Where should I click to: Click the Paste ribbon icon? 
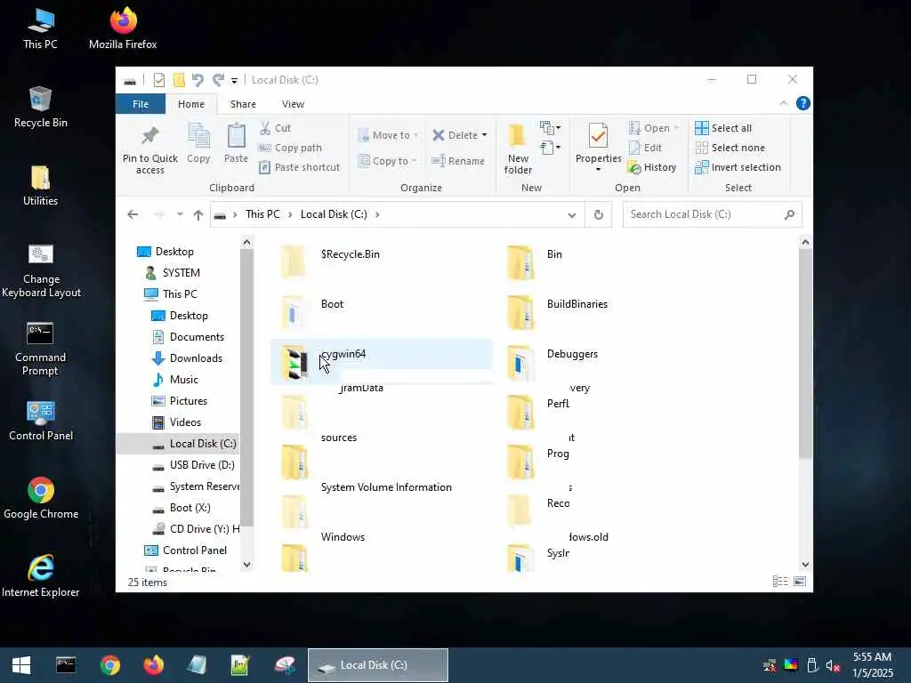pyautogui.click(x=236, y=143)
